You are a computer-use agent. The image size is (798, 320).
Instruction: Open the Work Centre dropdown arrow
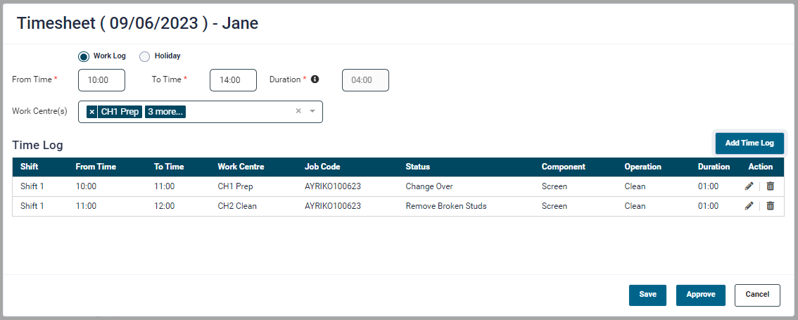pyautogui.click(x=312, y=111)
